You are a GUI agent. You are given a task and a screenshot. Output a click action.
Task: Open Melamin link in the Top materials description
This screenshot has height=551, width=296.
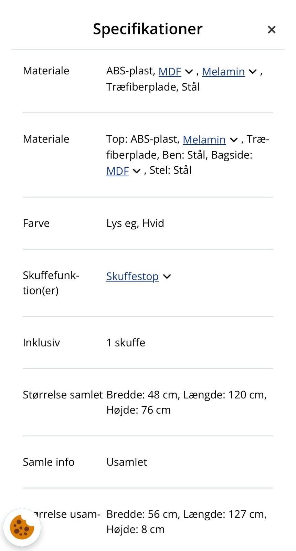click(204, 140)
